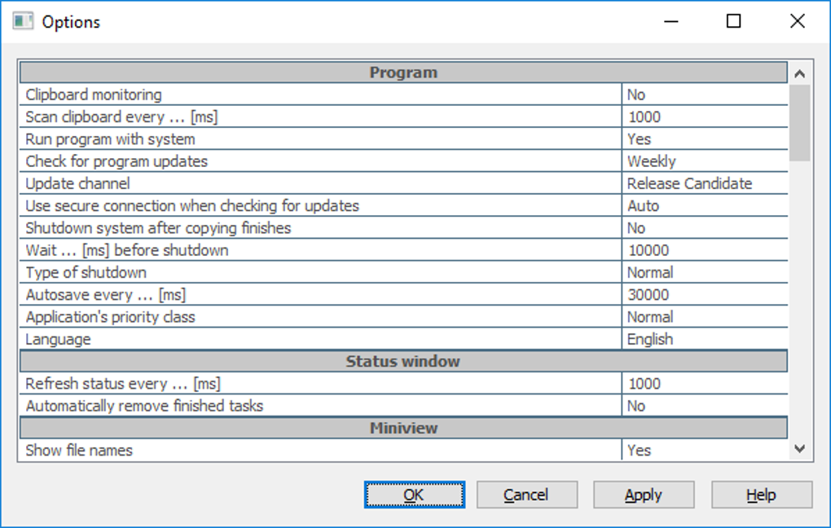Screen dimensions: 831x528
Task: Open the Update channel selector
Action: pyautogui.click(x=706, y=183)
